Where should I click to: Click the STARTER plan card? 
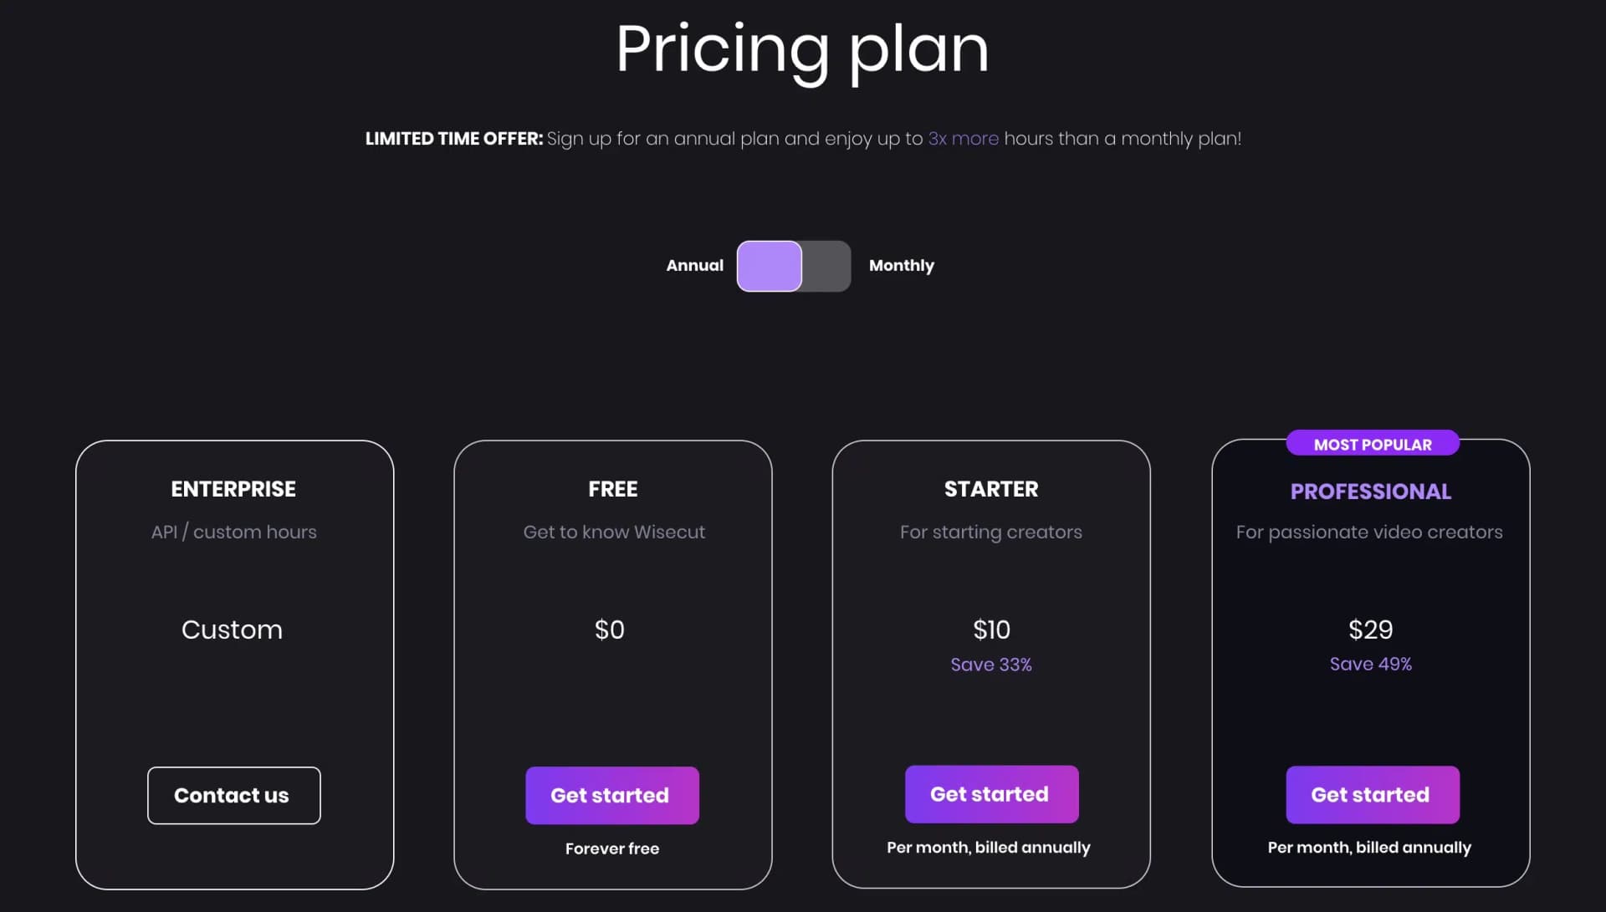(991, 585)
